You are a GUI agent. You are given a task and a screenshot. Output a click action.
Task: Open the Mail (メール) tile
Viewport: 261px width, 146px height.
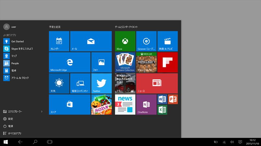91,41
